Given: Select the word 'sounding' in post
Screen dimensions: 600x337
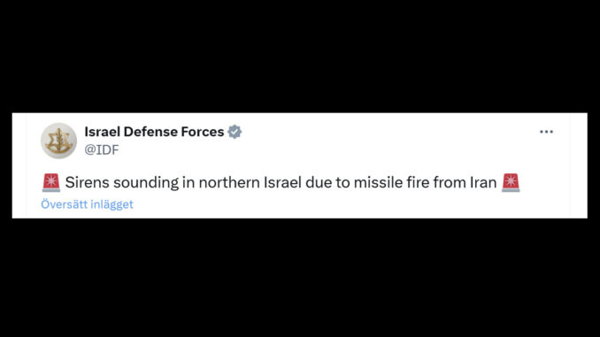Looking at the screenshot, I should point(146,183).
